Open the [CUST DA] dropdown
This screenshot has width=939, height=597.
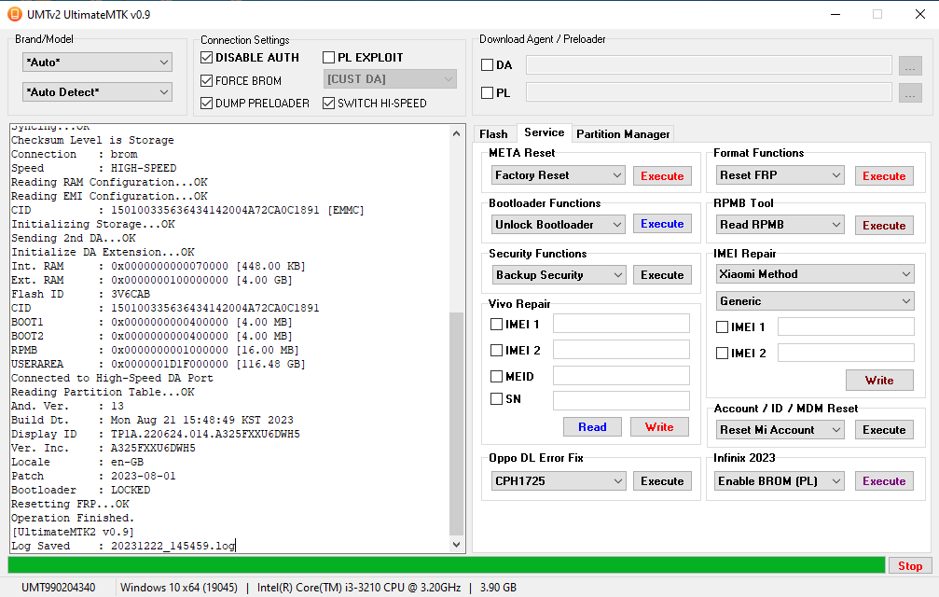(x=390, y=79)
